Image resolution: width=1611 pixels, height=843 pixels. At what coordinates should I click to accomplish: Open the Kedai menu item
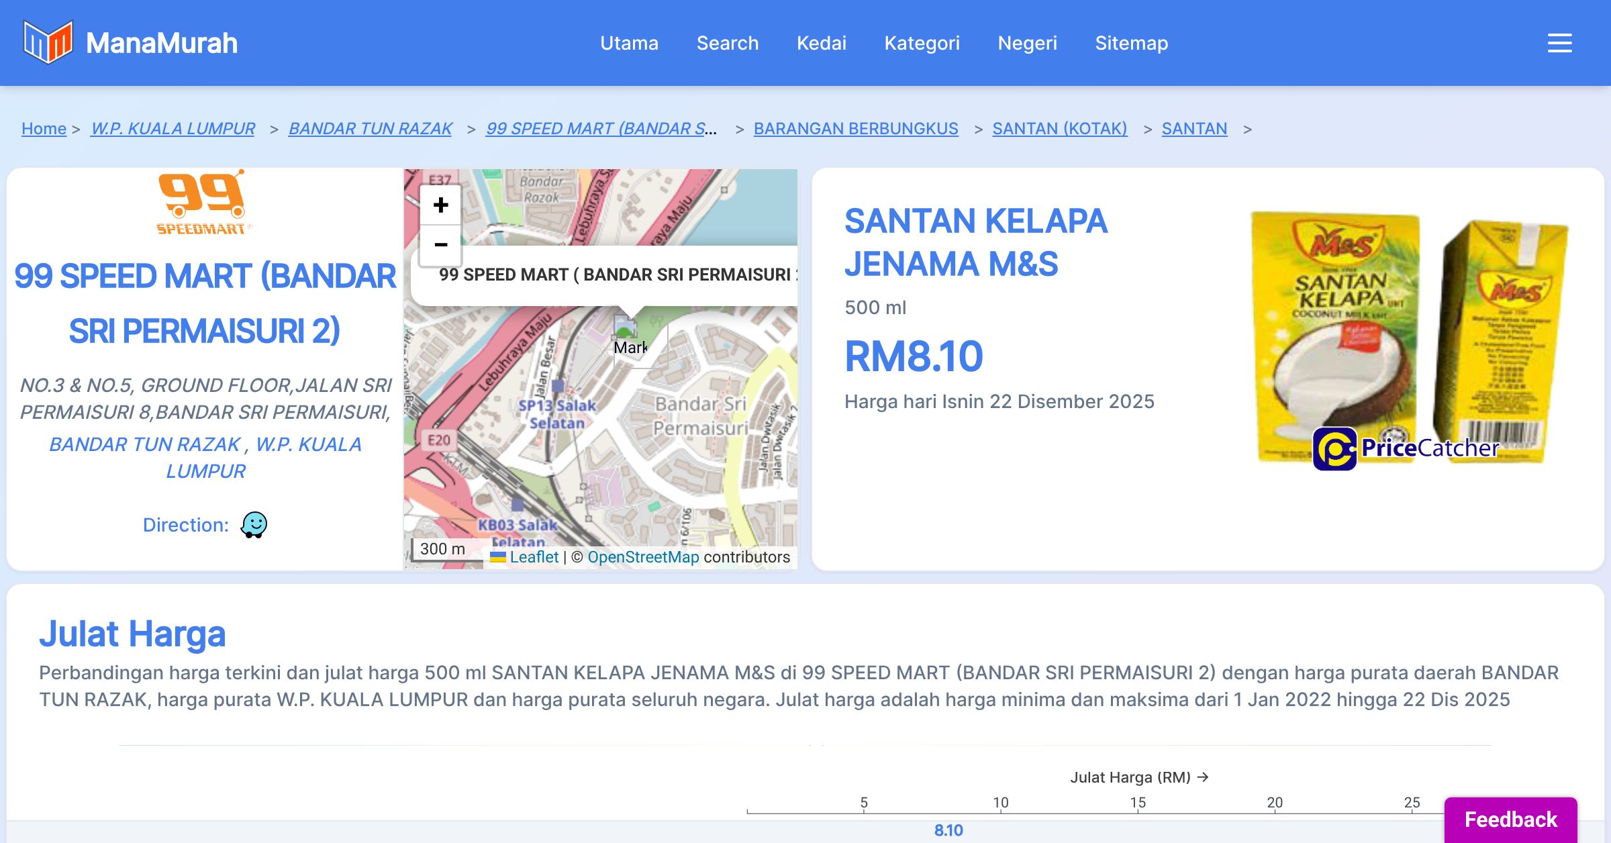[x=821, y=43]
